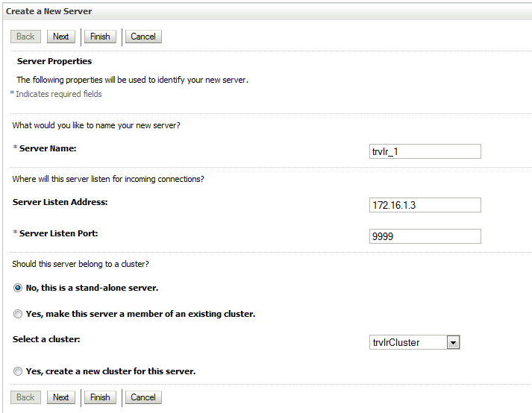Focus the Server Listen Address field

[425, 205]
